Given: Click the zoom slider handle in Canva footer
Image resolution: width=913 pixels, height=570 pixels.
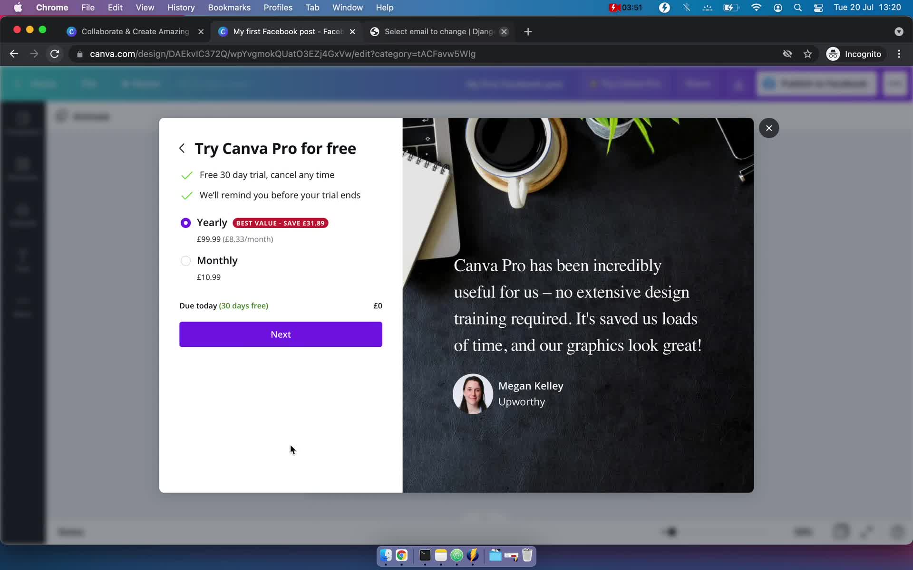Looking at the screenshot, I should [671, 532].
